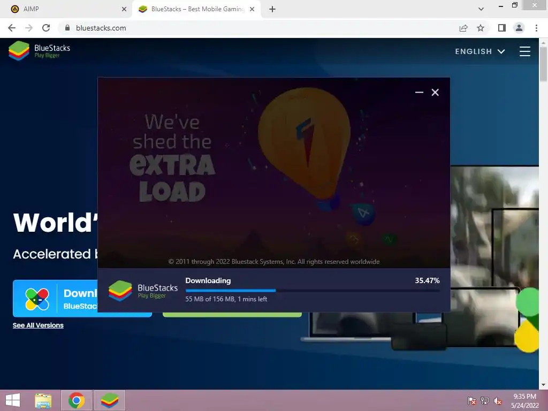This screenshot has width=548, height=411.
Task: Close the BlueStacks installer dialog
Action: point(435,92)
